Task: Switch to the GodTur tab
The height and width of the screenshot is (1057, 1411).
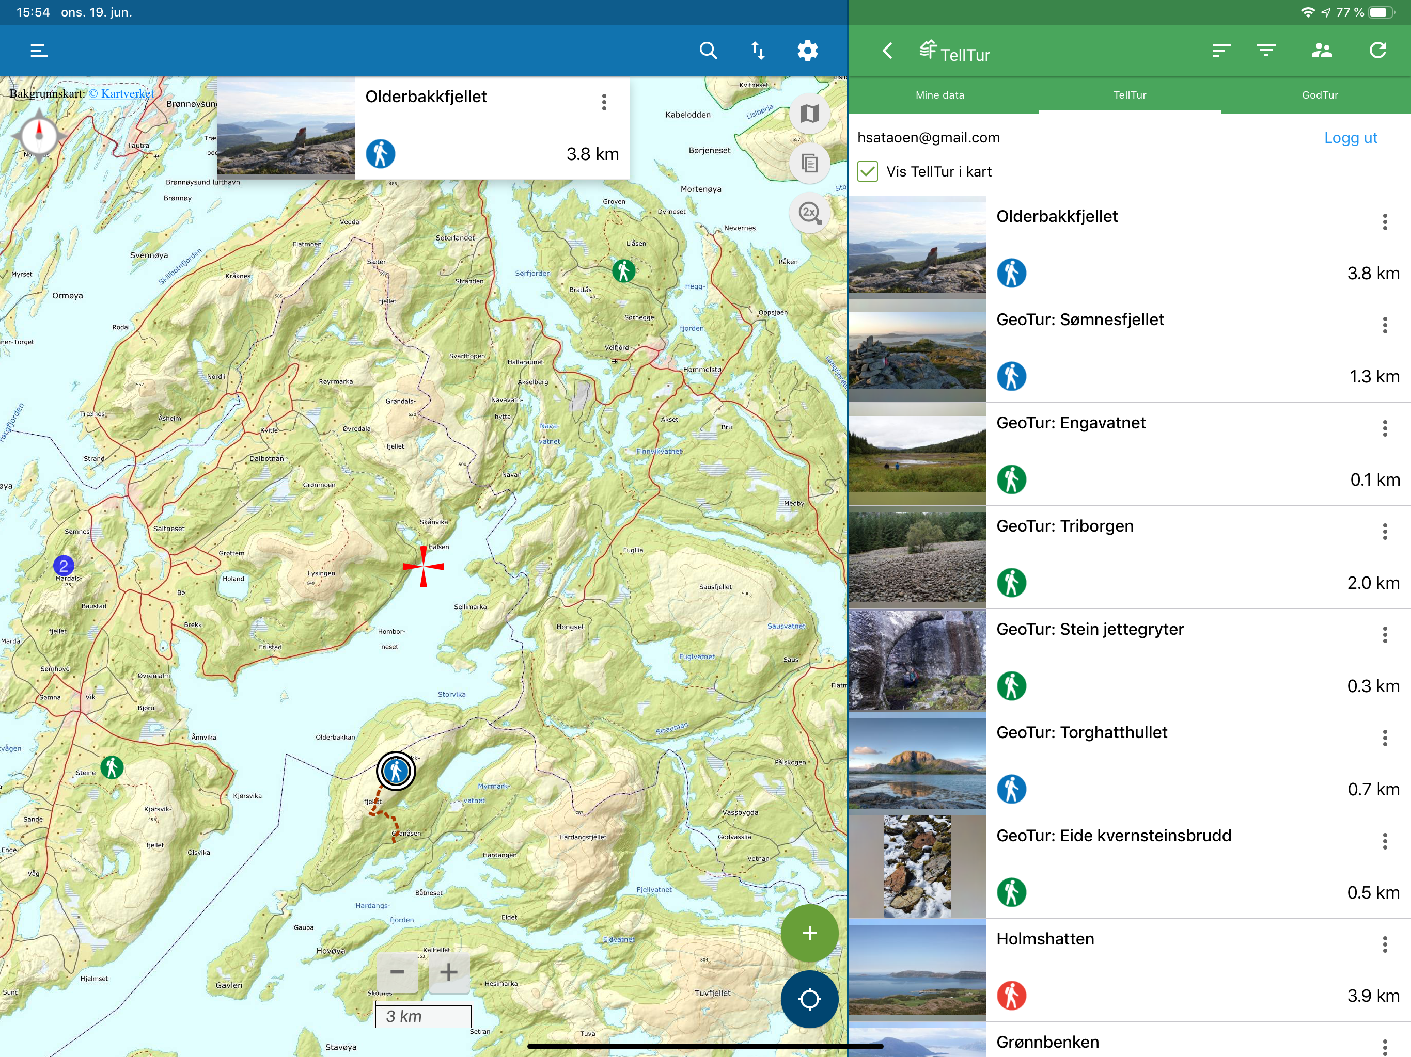Action: (1320, 95)
